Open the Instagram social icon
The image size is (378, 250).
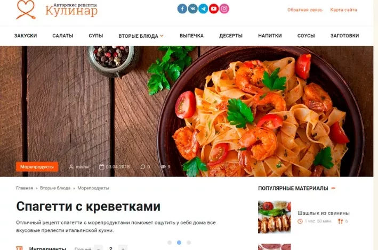tap(224, 9)
